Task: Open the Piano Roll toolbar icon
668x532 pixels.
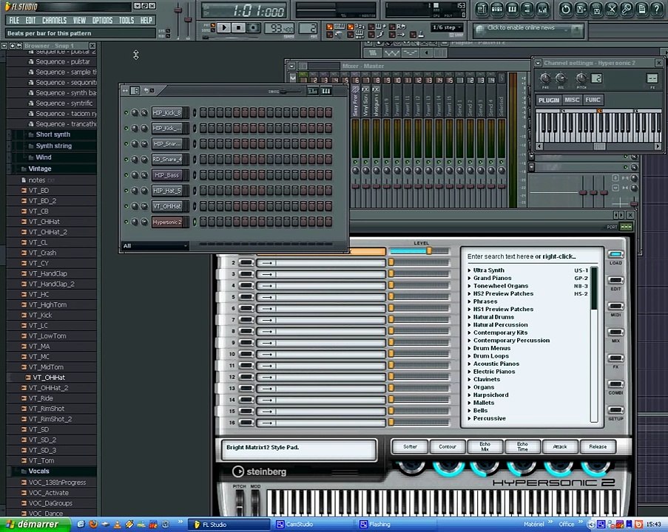Action: click(512, 9)
